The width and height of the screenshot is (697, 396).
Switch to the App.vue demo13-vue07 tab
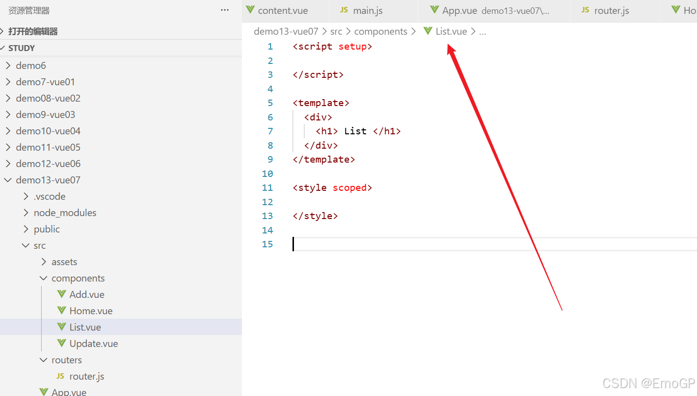493,10
